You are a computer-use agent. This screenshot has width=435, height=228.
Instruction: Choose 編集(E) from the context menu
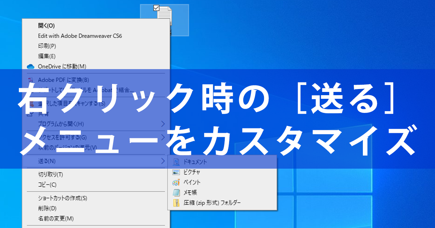pos(96,56)
